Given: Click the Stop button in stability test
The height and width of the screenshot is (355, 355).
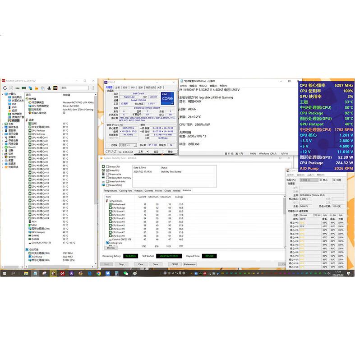Looking at the screenshot, I should (x=121, y=264).
